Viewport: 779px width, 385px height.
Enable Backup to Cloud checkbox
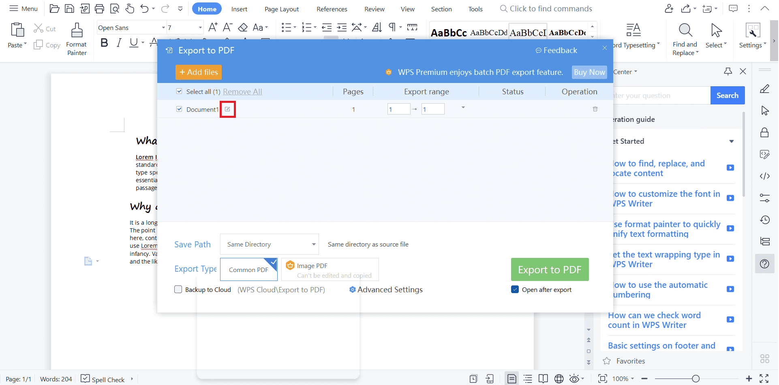[x=178, y=289]
